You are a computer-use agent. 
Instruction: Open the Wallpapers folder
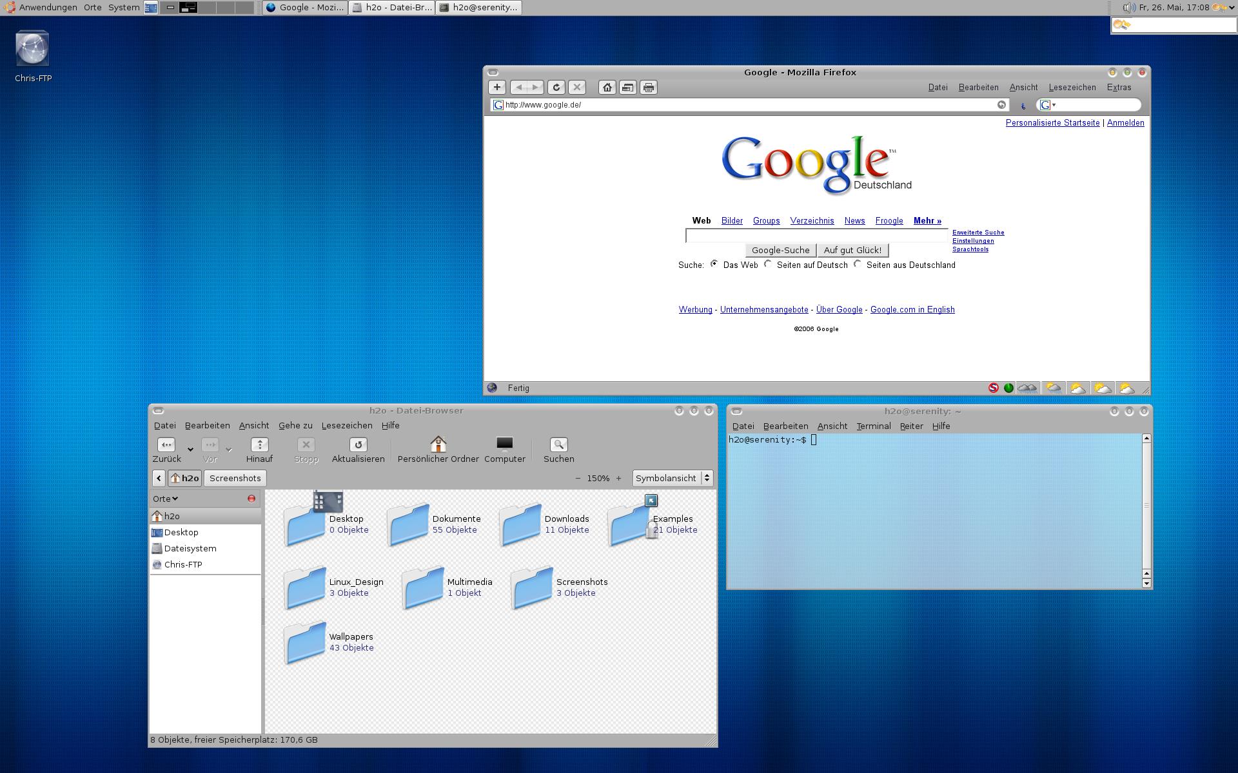click(x=305, y=642)
